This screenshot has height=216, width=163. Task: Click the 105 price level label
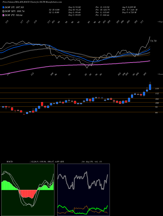tap(157, 99)
